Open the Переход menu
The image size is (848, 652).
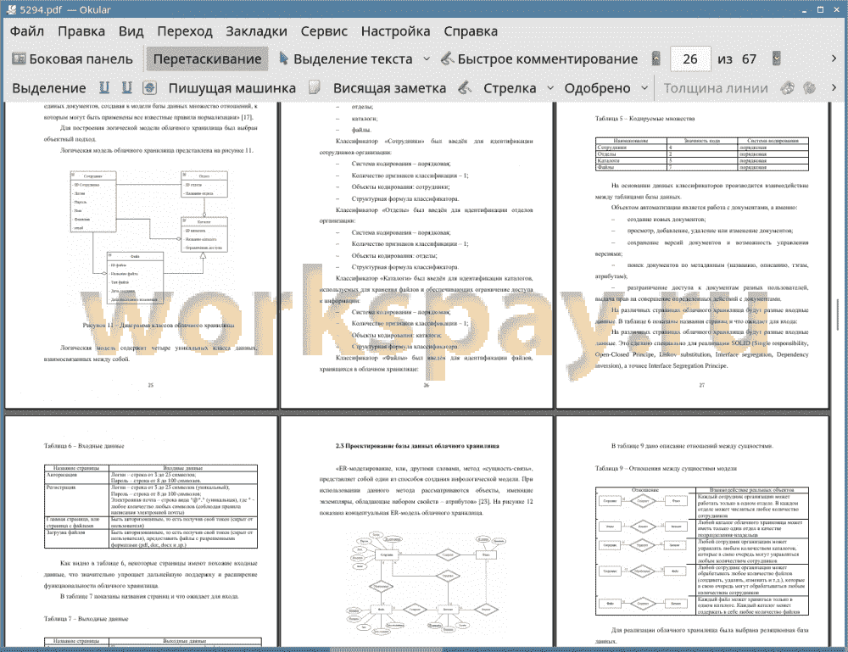click(x=184, y=31)
